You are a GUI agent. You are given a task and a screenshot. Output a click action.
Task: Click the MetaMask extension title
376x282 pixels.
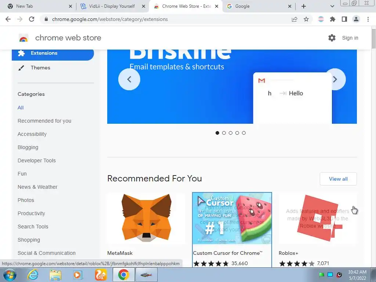(x=120, y=253)
